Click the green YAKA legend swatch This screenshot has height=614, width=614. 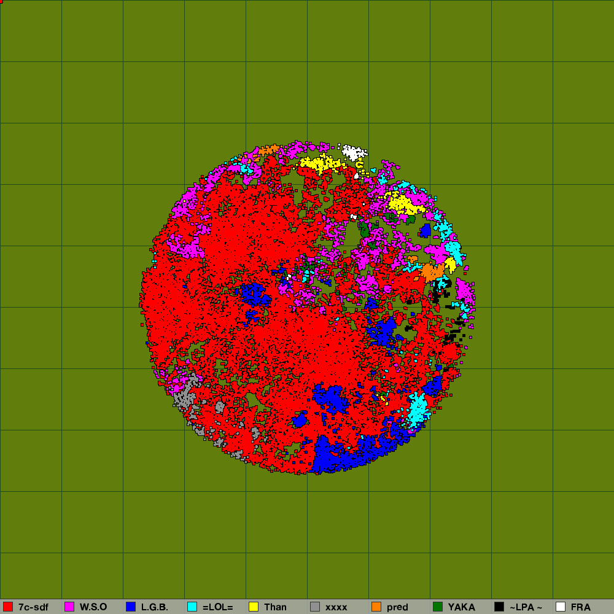(438, 607)
